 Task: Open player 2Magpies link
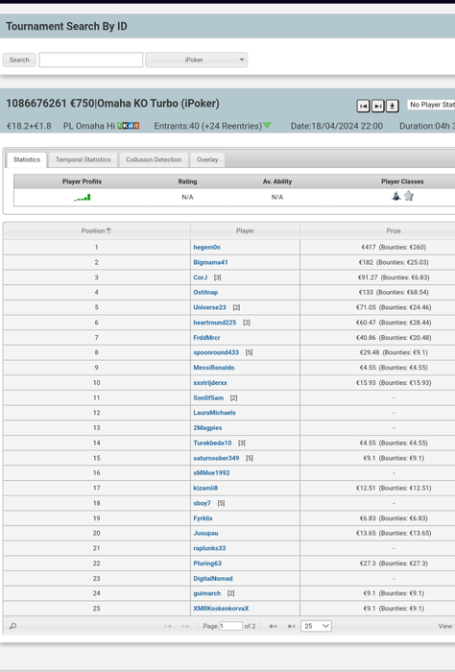pos(207,428)
